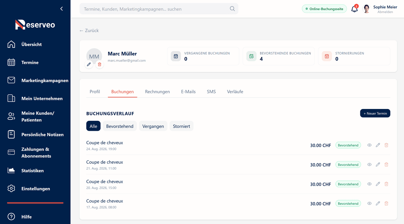
Task: Open the notifications bell icon
Action: point(355,9)
